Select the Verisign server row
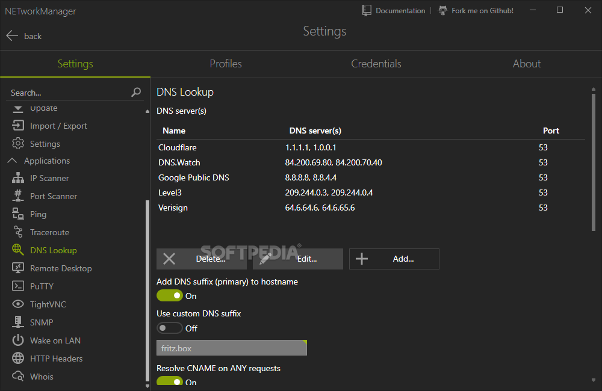The height and width of the screenshot is (391, 602). click(370, 207)
